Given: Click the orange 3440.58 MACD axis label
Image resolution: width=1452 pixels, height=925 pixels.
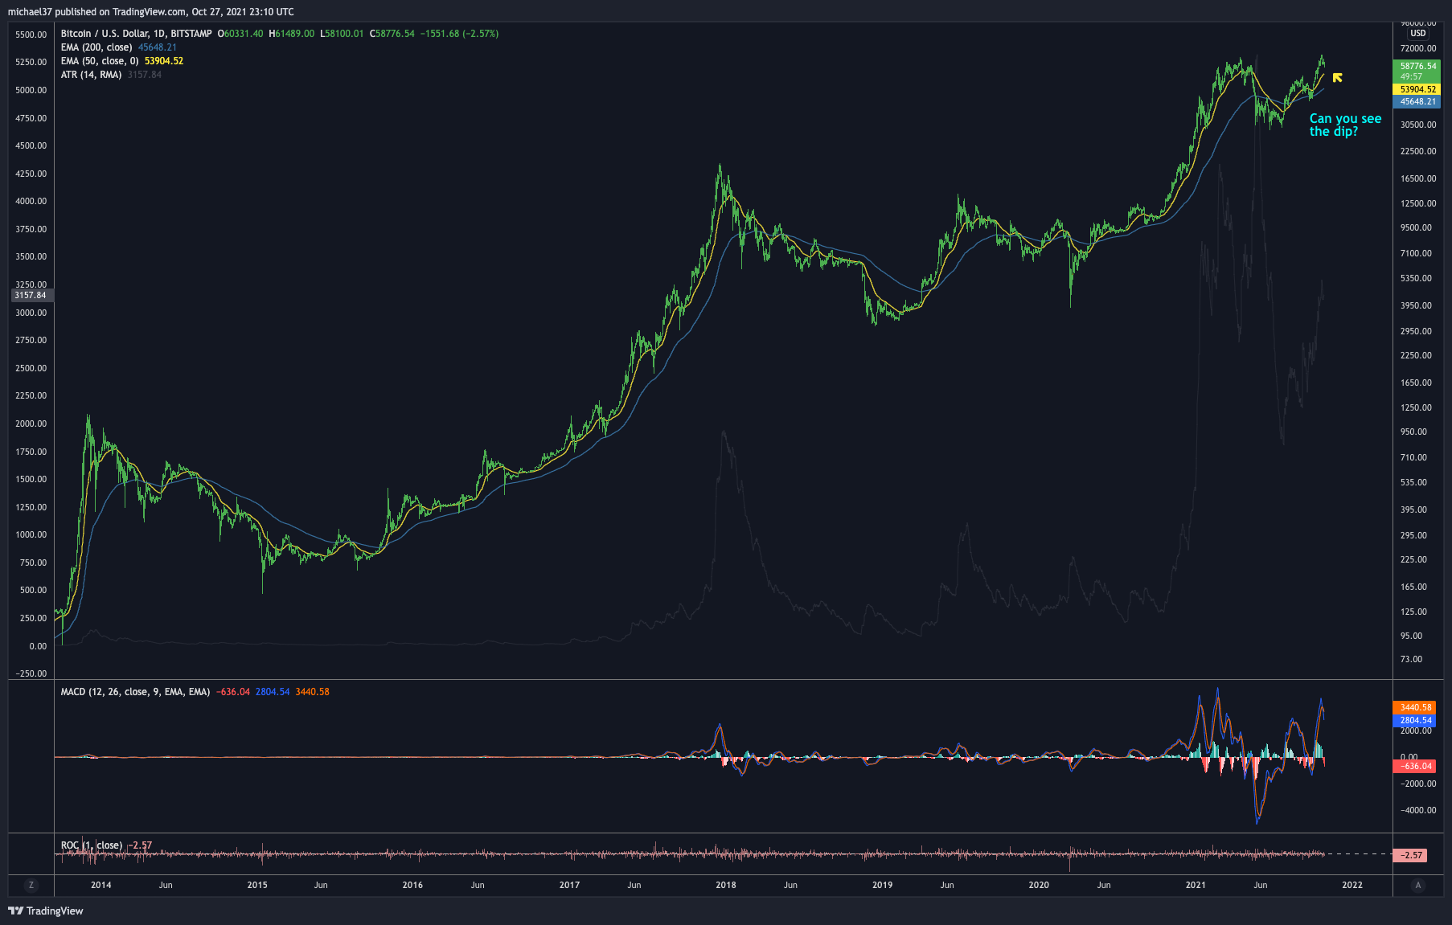Looking at the screenshot, I should pyautogui.click(x=1416, y=707).
